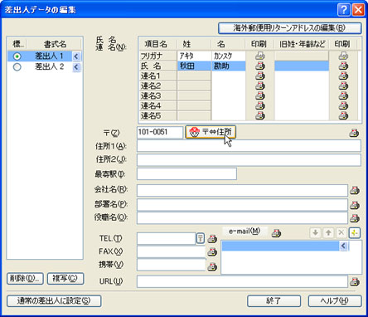Click 住所1 address input field
Viewport: 368px width, 317px height.
(249, 146)
